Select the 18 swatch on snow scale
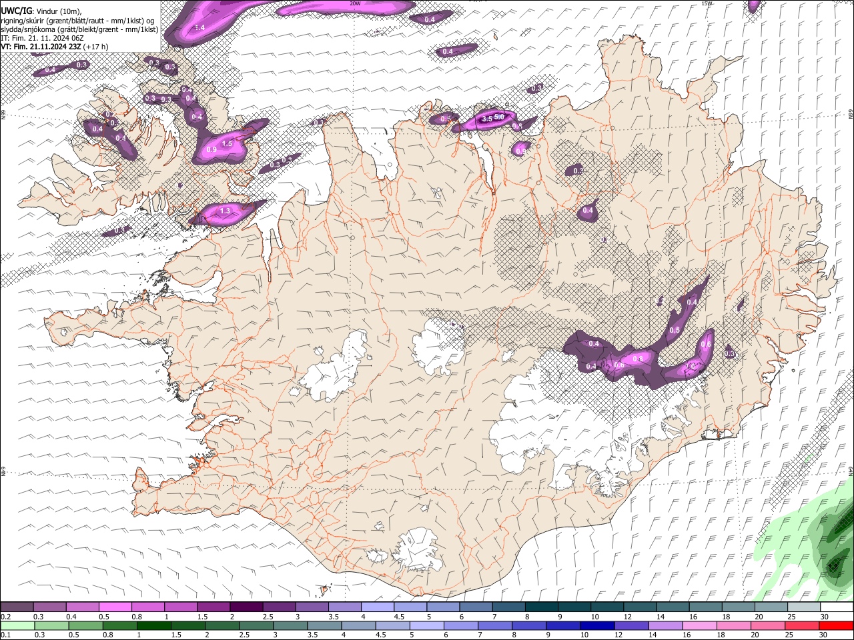Image resolution: width=854 pixels, height=640 pixels. point(738,607)
